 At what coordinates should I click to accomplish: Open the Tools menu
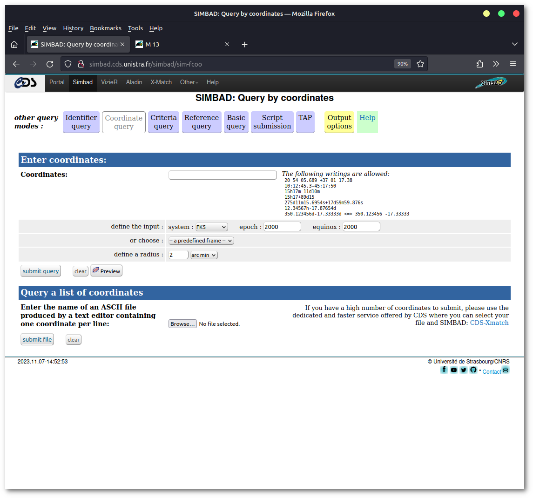[135, 28]
